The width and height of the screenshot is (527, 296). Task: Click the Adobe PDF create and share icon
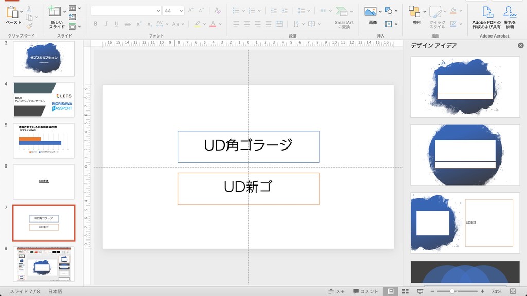(486, 12)
